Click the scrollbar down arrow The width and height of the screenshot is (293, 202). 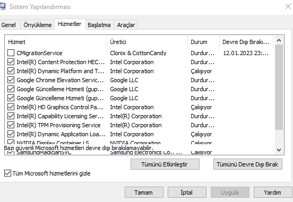tap(279, 150)
